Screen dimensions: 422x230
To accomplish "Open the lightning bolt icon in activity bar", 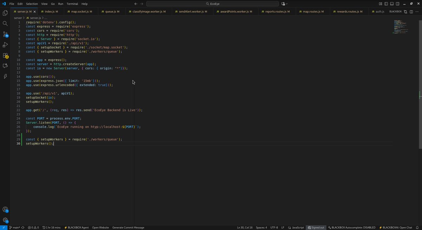I will [x=5, y=76].
